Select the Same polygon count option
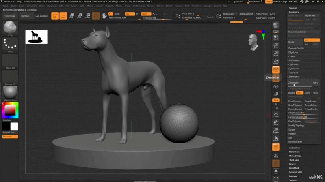325x182 pixels. (308, 93)
